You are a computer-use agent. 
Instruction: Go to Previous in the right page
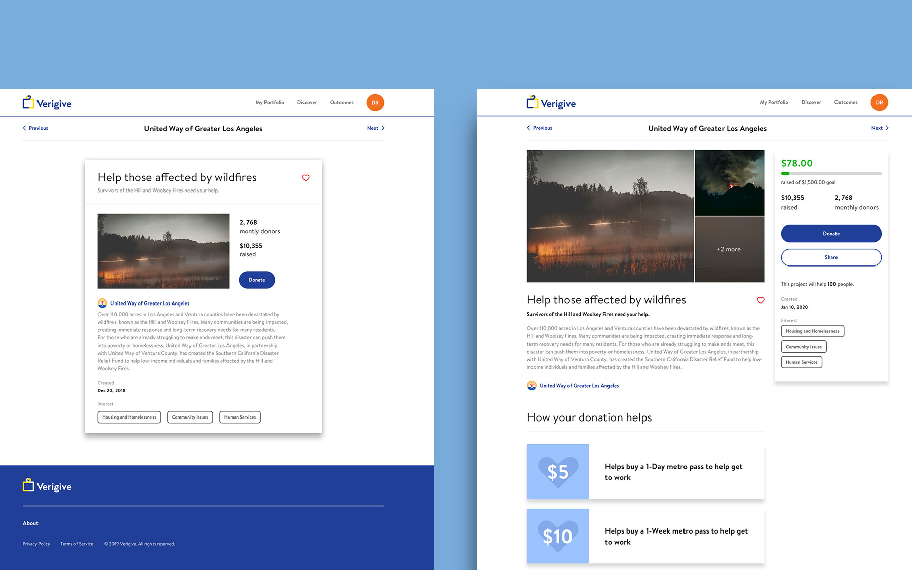(x=540, y=128)
